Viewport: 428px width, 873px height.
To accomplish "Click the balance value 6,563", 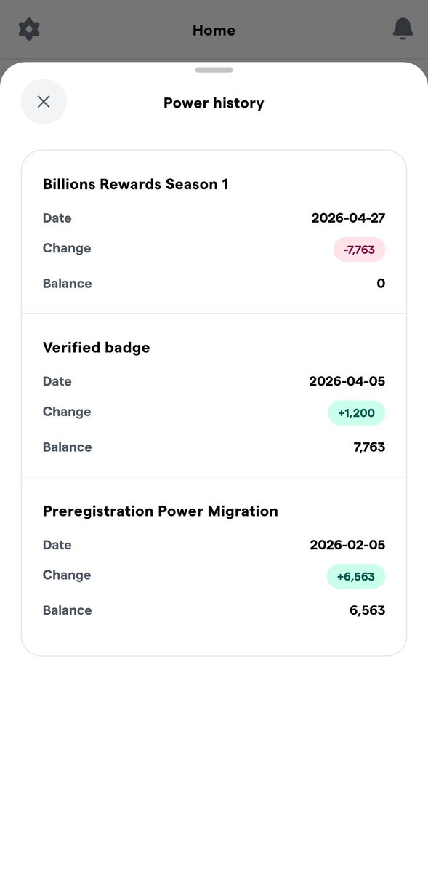I will (368, 610).
